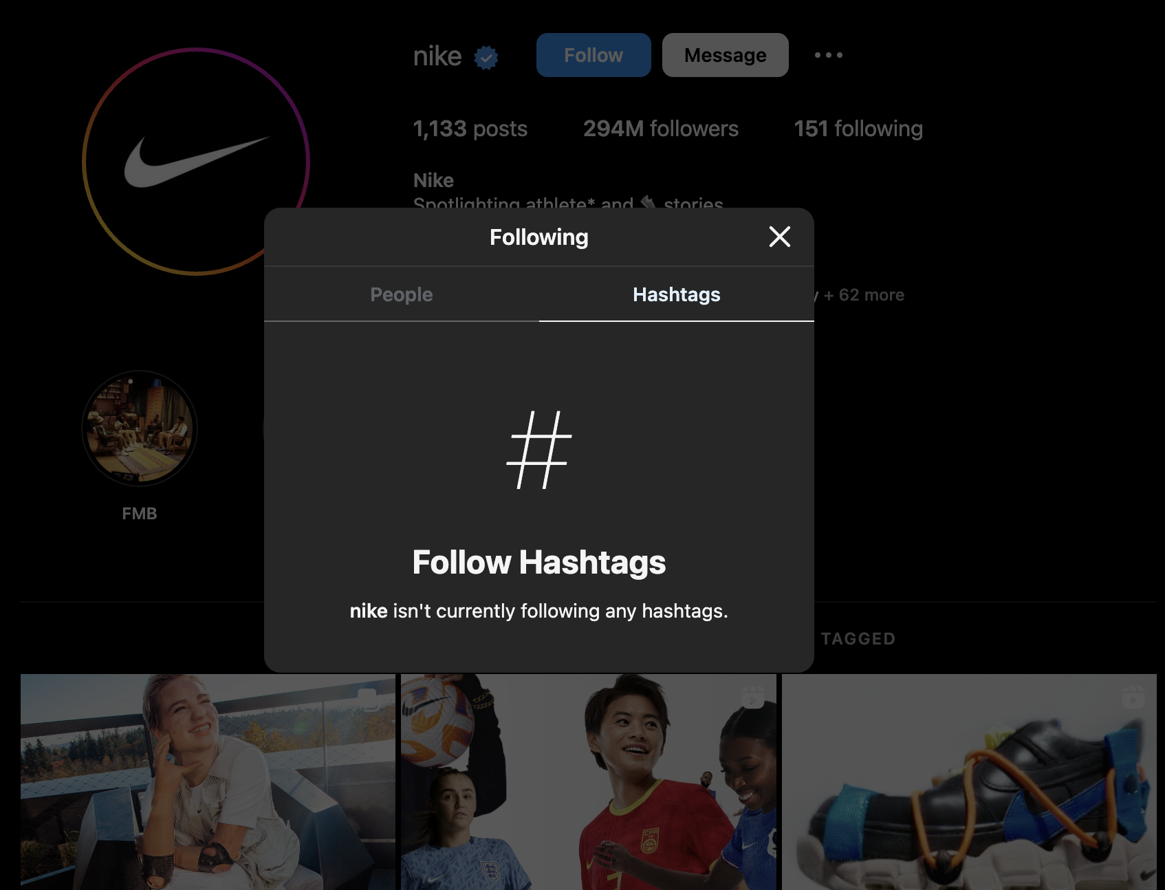Close the Following dialog with the X

[x=779, y=237]
